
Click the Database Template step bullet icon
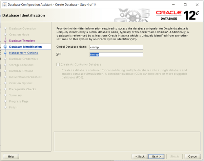pyautogui.click(x=5, y=41)
